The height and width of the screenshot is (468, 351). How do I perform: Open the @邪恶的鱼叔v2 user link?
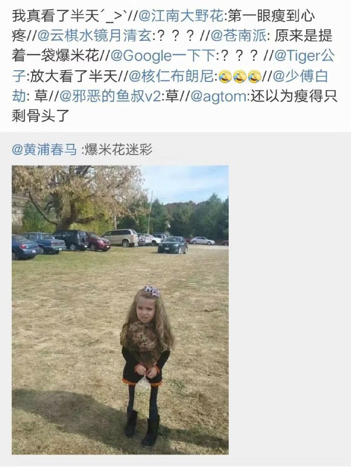110,96
